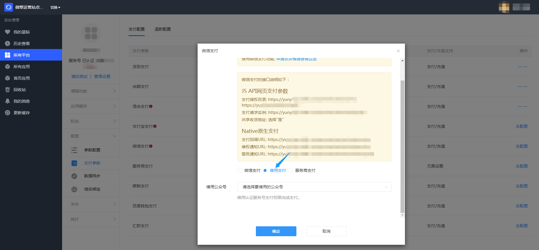Click the account module avatar icon
Image resolution: width=539 pixels, height=250 pixels.
91,33
